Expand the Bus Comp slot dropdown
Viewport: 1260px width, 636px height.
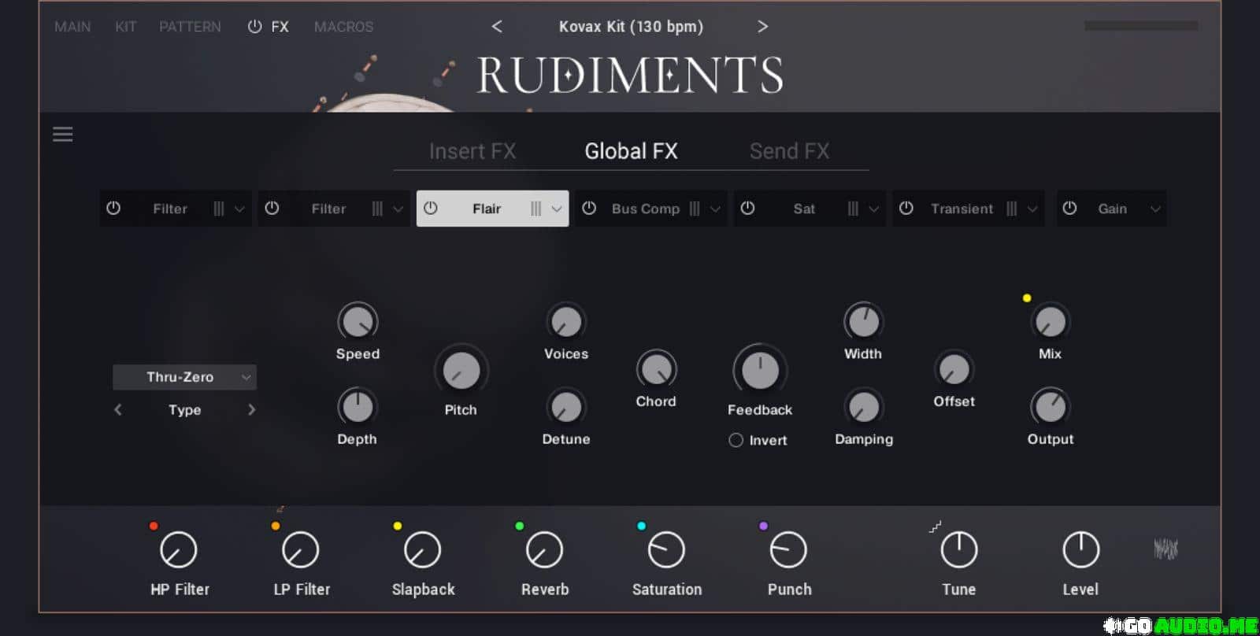(715, 209)
